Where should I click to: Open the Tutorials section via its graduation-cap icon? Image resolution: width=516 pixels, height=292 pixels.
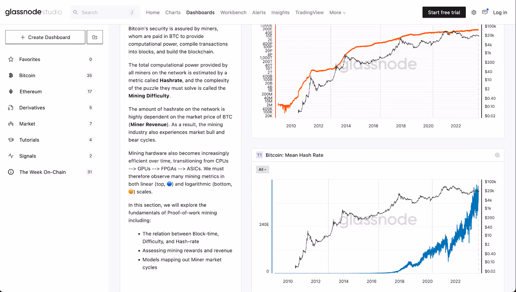click(11, 140)
